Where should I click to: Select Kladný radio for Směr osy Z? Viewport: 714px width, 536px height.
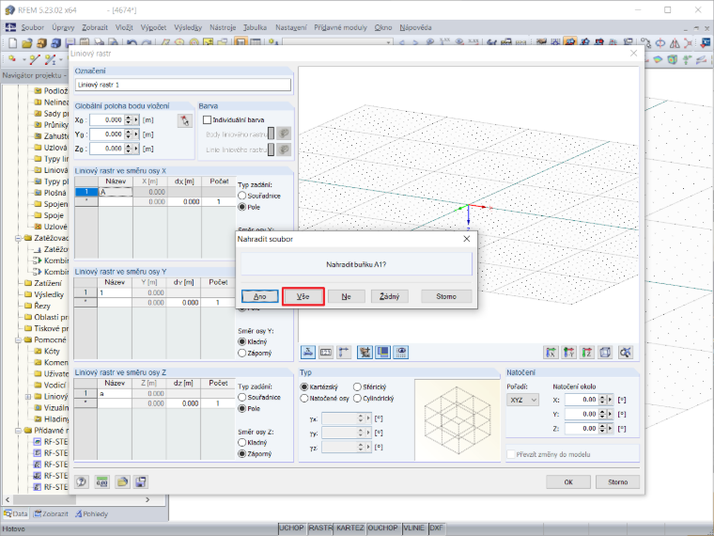pyautogui.click(x=242, y=442)
